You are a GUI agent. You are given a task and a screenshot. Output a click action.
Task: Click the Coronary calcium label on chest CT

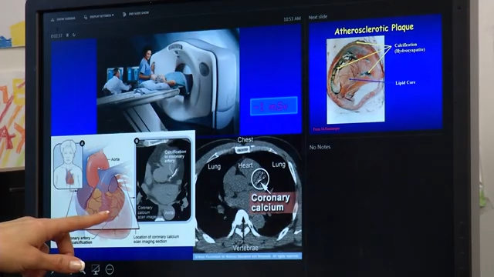[271, 202]
